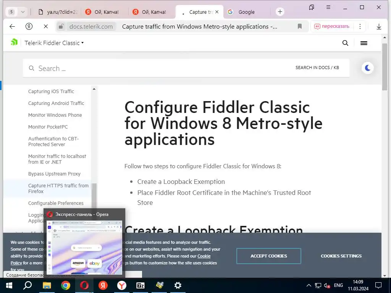
Task: Click the ACCEPT COOKIES button
Action: tap(269, 256)
